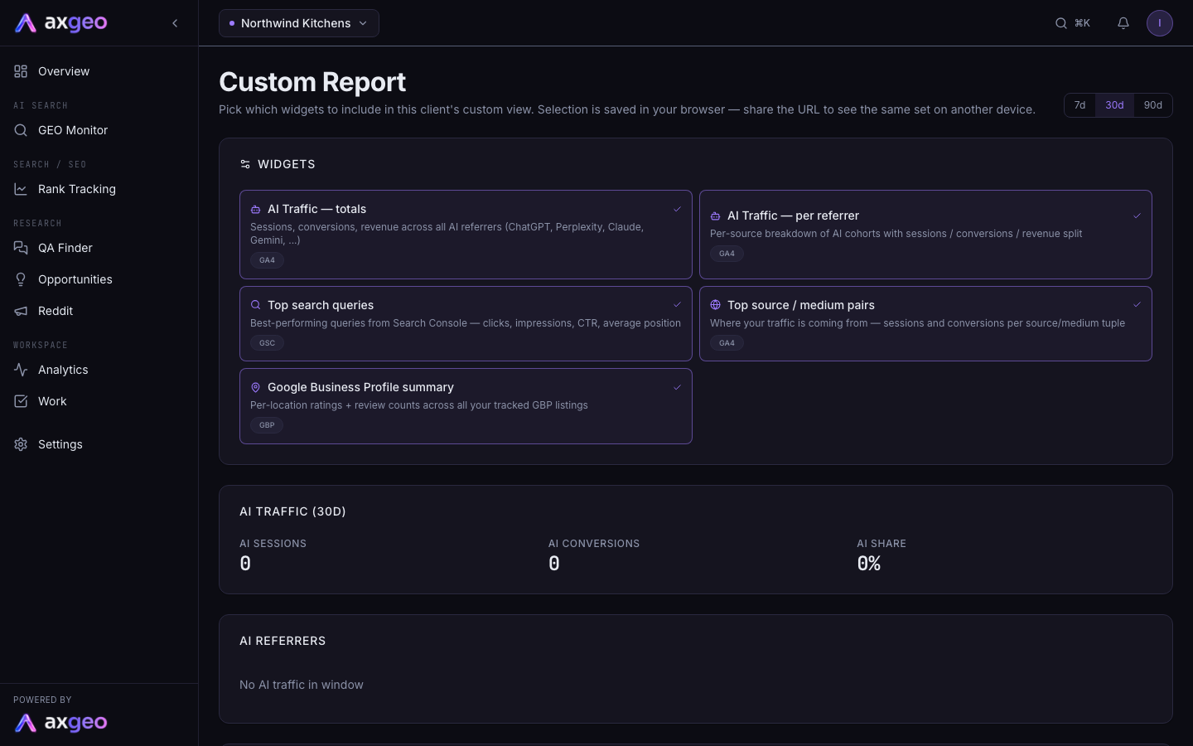The width and height of the screenshot is (1193, 746).
Task: Select the 7d date range
Action: (x=1079, y=105)
